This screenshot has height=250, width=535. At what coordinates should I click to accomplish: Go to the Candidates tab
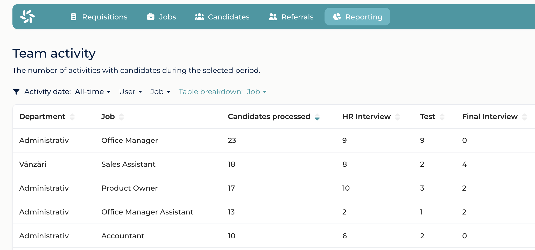coord(222,17)
